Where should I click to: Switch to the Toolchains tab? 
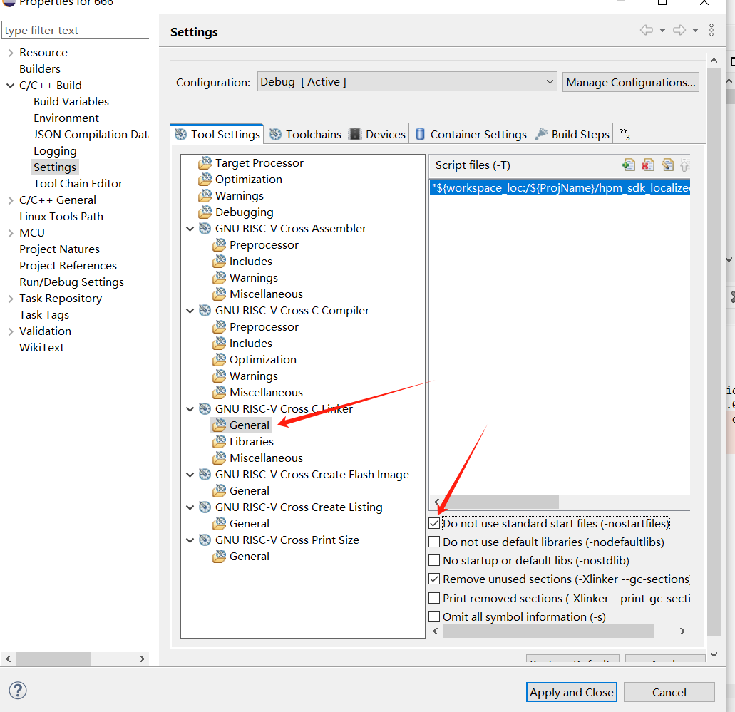305,135
